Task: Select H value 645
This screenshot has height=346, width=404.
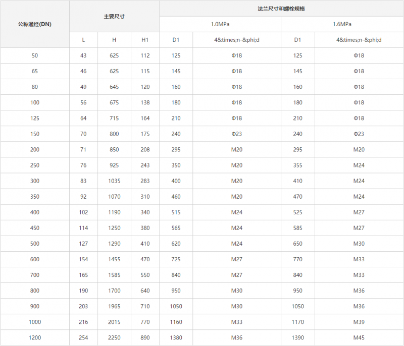Action: 114,87
